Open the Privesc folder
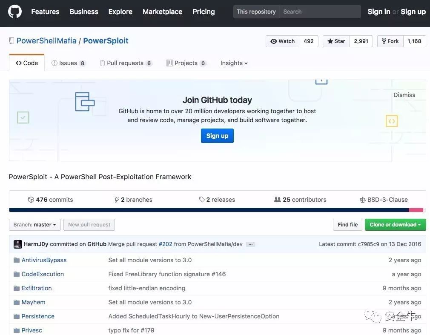Image resolution: width=430 pixels, height=335 pixels. click(x=32, y=330)
